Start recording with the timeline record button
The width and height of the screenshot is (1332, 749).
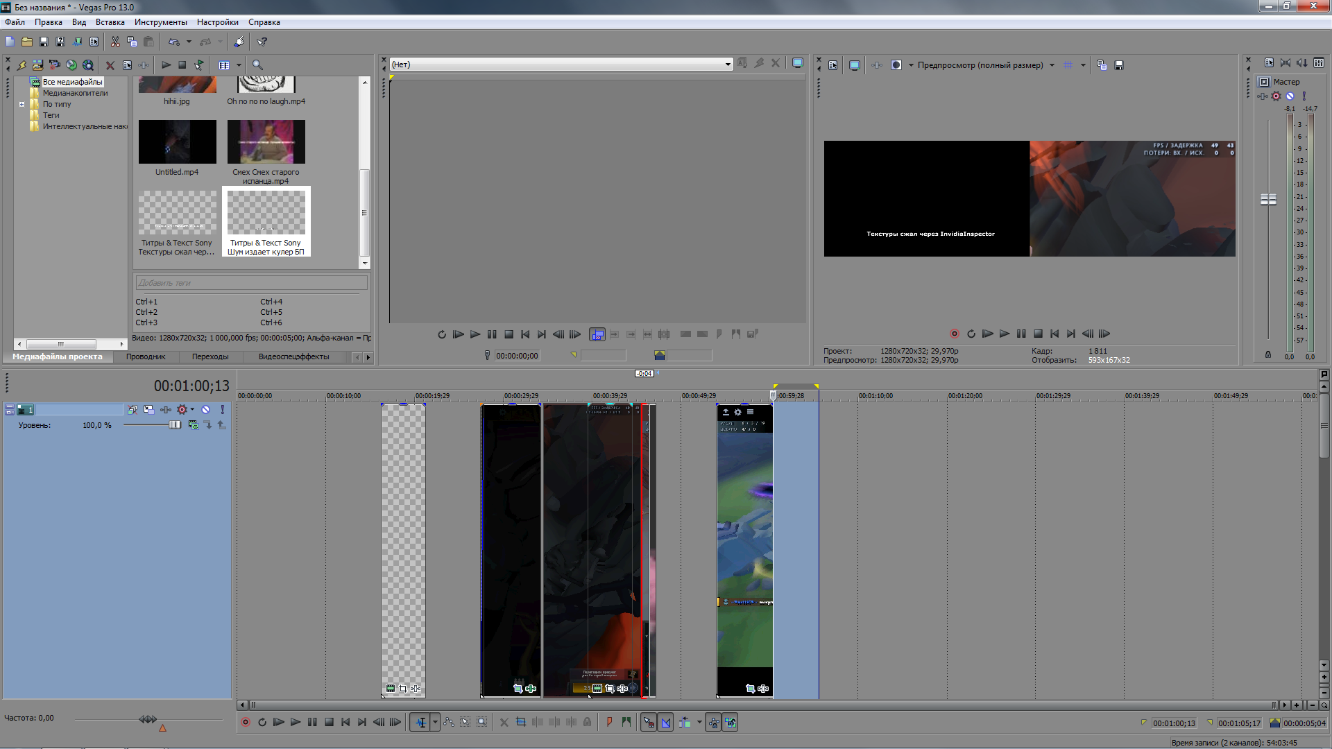point(245,723)
